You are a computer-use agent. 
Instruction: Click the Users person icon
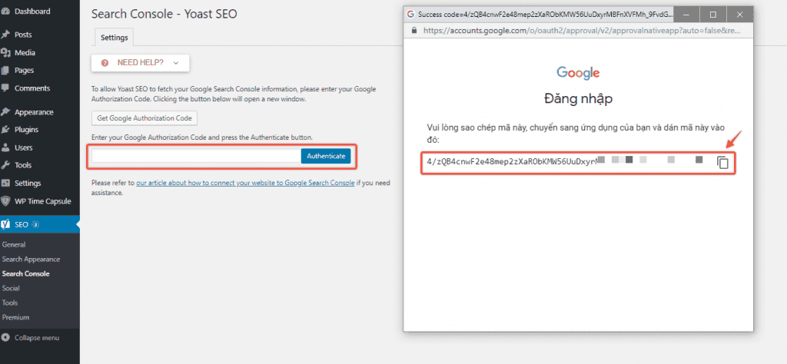pyautogui.click(x=5, y=147)
